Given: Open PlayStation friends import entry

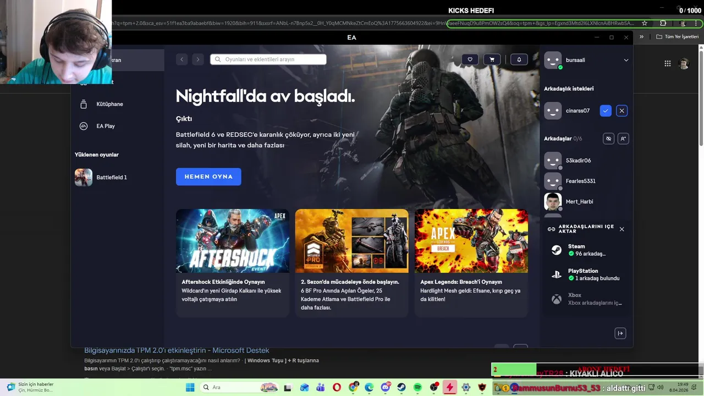Looking at the screenshot, I should tap(586, 274).
